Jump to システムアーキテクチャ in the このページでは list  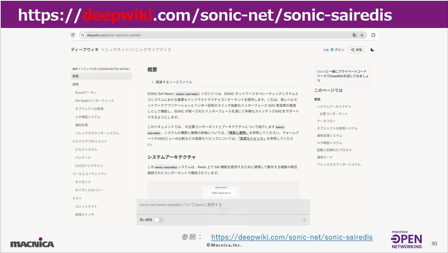click(334, 107)
